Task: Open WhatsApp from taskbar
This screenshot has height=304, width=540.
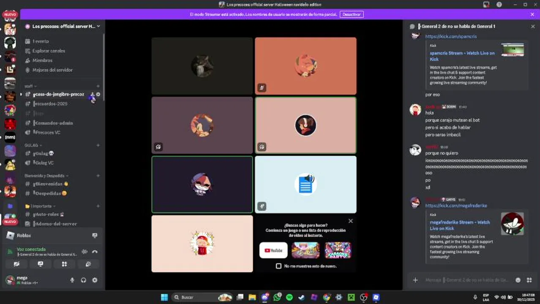Action: click(277, 297)
